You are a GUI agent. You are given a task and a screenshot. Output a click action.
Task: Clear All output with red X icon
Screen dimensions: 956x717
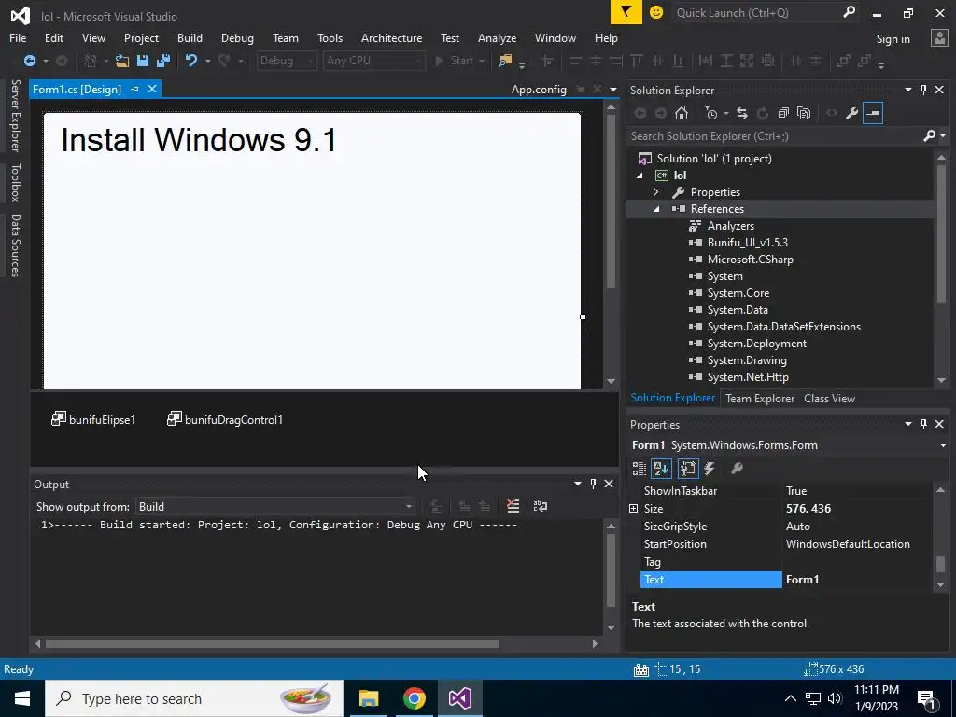(513, 506)
